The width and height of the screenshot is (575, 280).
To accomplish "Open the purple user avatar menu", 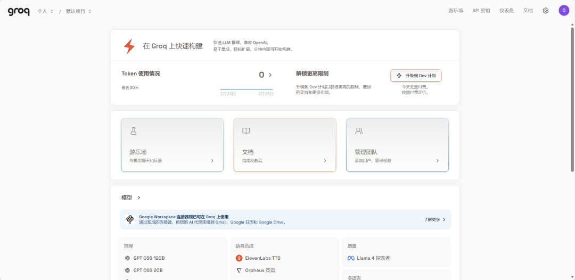I will pos(563,11).
